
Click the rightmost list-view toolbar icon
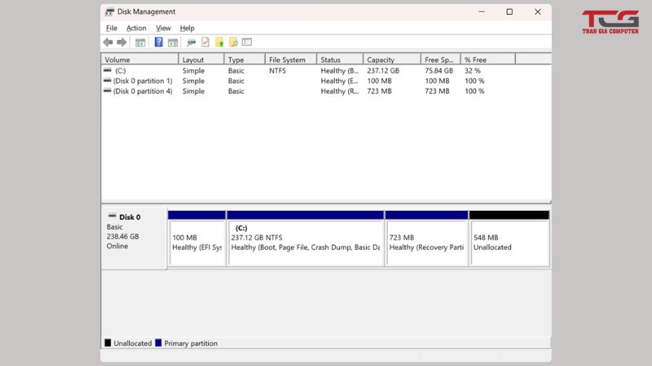click(247, 42)
